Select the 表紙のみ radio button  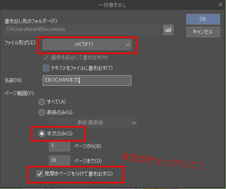coord(42,112)
